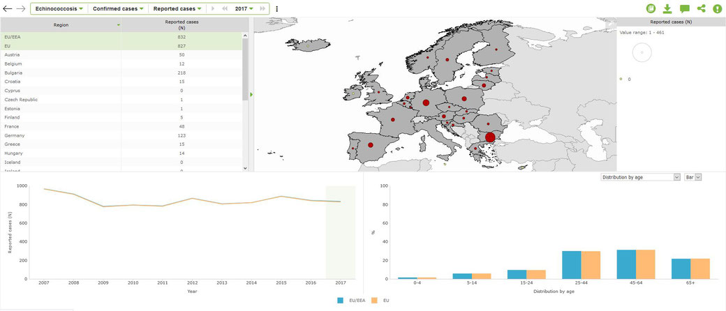Click the orange EU legend swatch
Viewport: 726px width, 311px height.
376,301
